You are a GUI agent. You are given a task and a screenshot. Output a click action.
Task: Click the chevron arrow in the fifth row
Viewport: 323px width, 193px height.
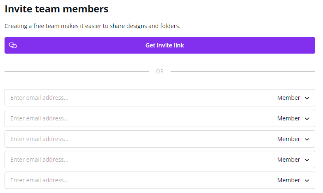[307, 181]
